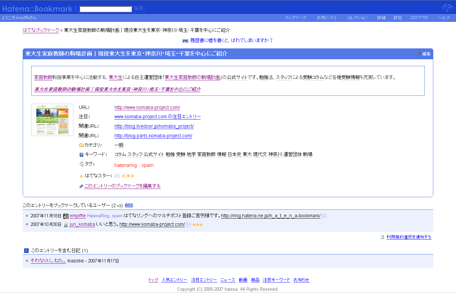The height and width of the screenshot is (293, 456).
Task: Open the 人気エントリー footer link
Action: (174, 280)
